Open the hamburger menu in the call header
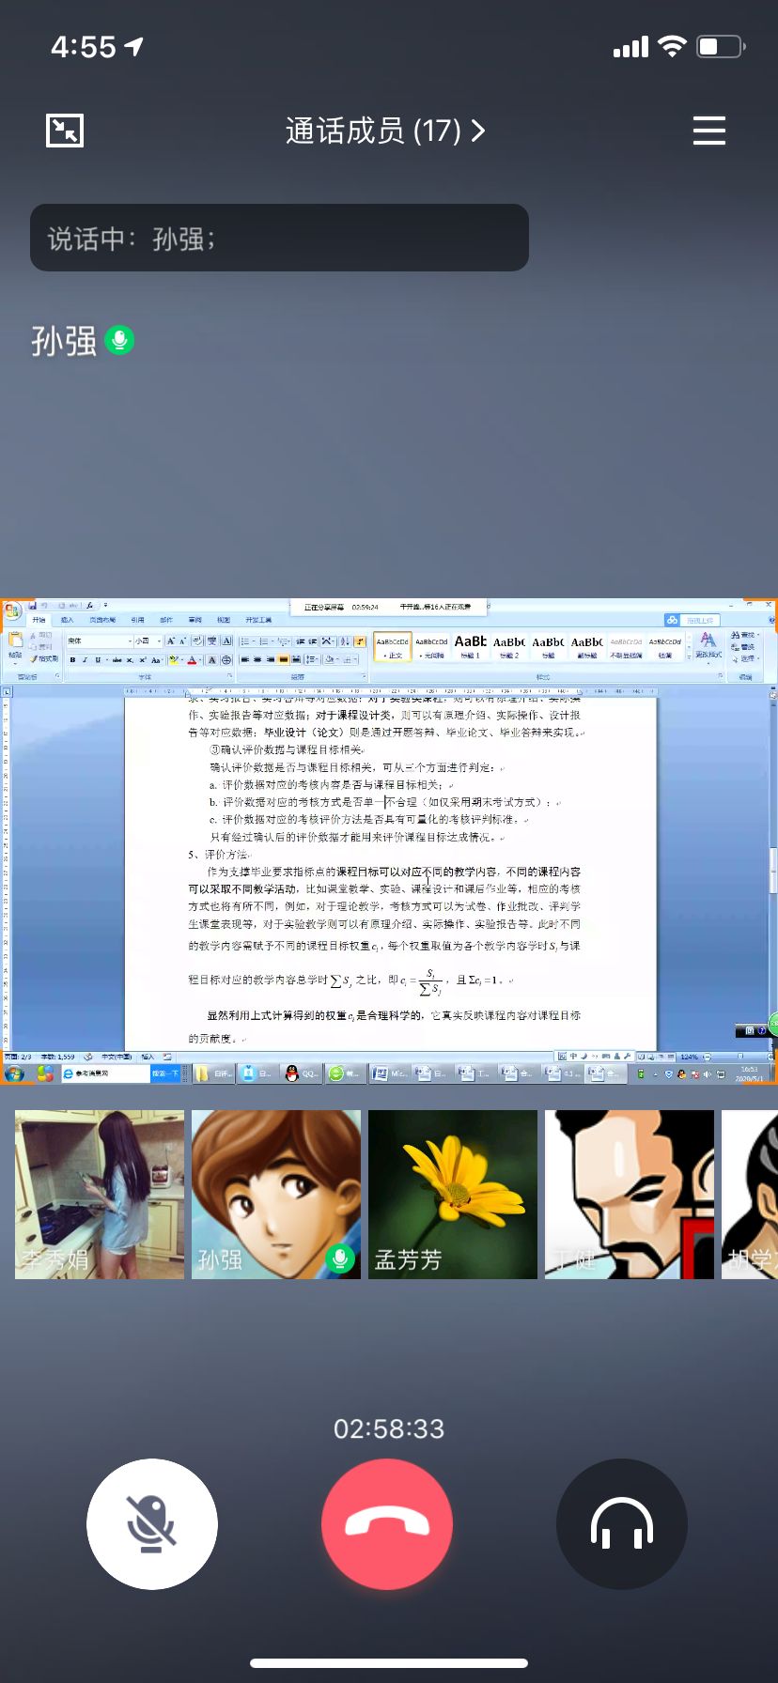Image resolution: width=778 pixels, height=1683 pixels. click(x=708, y=131)
